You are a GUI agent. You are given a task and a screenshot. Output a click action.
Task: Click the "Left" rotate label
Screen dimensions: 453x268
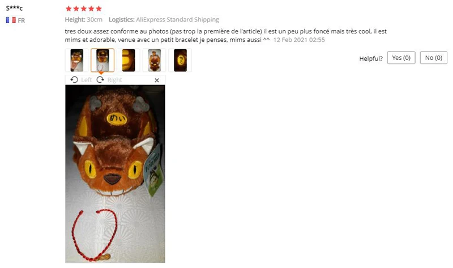point(87,80)
